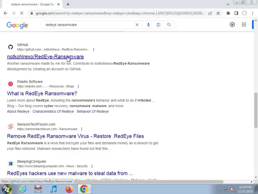
Task: Click the blue search magnifier
Action: 169,25
